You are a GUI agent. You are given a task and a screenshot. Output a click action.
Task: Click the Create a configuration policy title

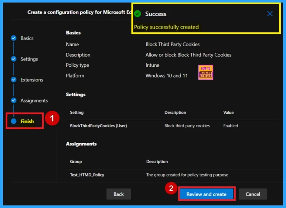click(x=79, y=12)
